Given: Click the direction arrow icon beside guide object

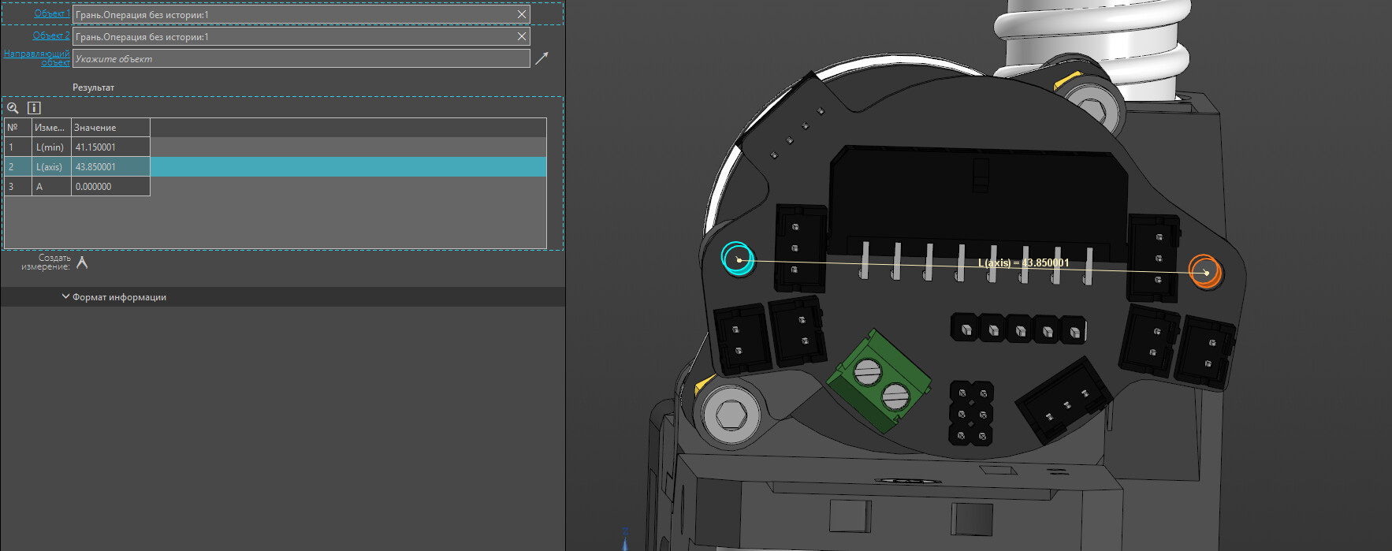Looking at the screenshot, I should pyautogui.click(x=542, y=58).
